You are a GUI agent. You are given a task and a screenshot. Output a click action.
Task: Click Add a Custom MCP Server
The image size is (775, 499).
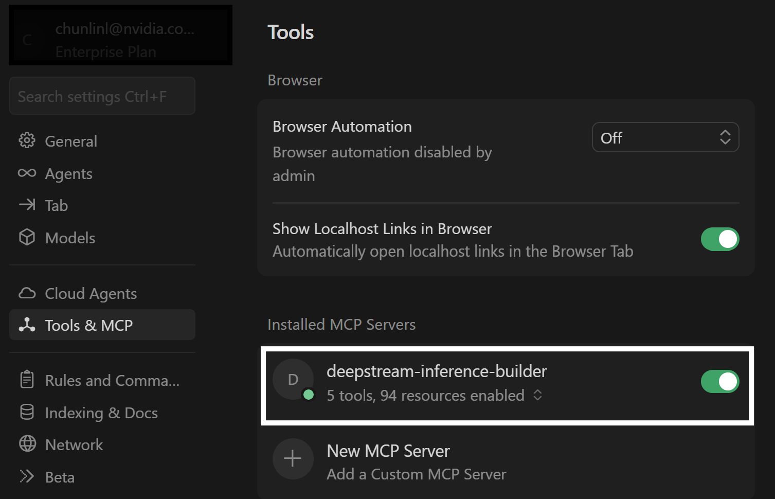point(416,474)
